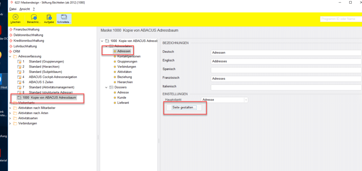Open the Hauptobjekt dropdown

[246, 100]
